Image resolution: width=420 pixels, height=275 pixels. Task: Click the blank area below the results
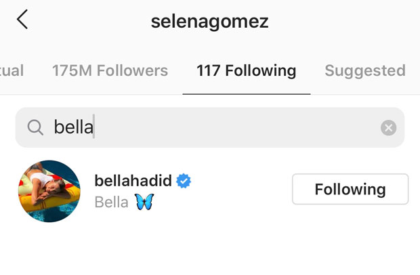[x=210, y=251]
